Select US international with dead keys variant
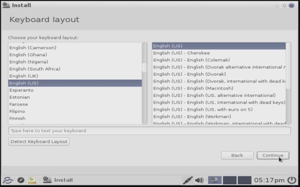The height and width of the screenshot is (187, 300). point(219,102)
